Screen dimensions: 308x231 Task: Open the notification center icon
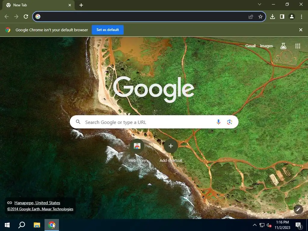tap(298, 225)
